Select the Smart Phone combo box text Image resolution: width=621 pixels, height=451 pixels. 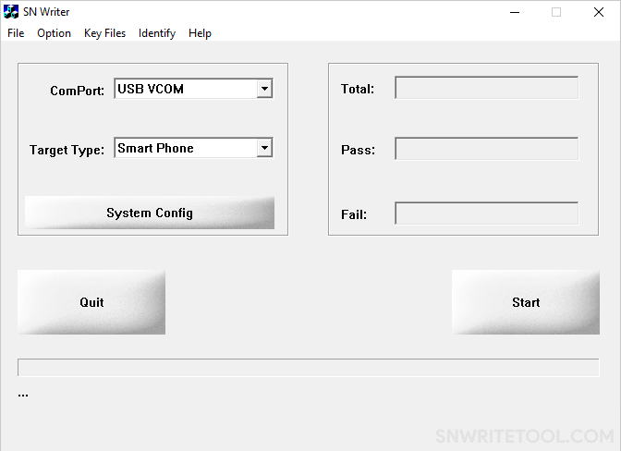tap(155, 148)
